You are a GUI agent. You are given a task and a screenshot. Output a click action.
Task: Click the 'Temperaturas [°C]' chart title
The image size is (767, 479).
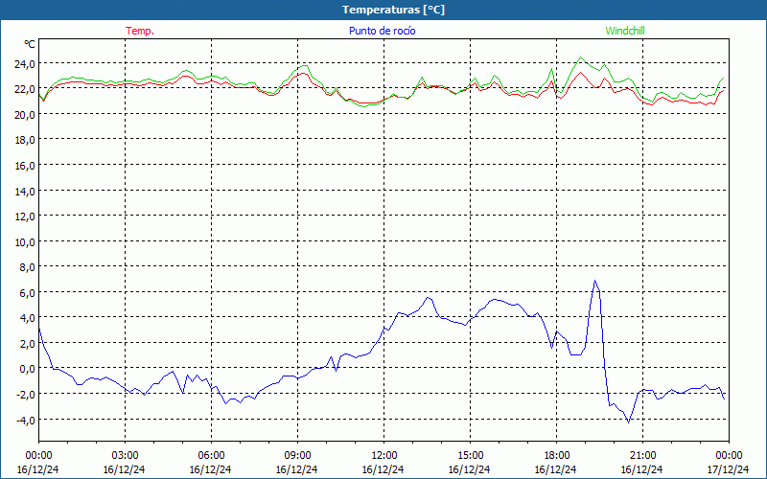pyautogui.click(x=393, y=10)
